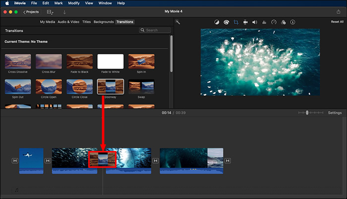Image resolution: width=347 pixels, height=199 pixels.
Task: Open the speed adjustment tool
Action: [x=273, y=22]
